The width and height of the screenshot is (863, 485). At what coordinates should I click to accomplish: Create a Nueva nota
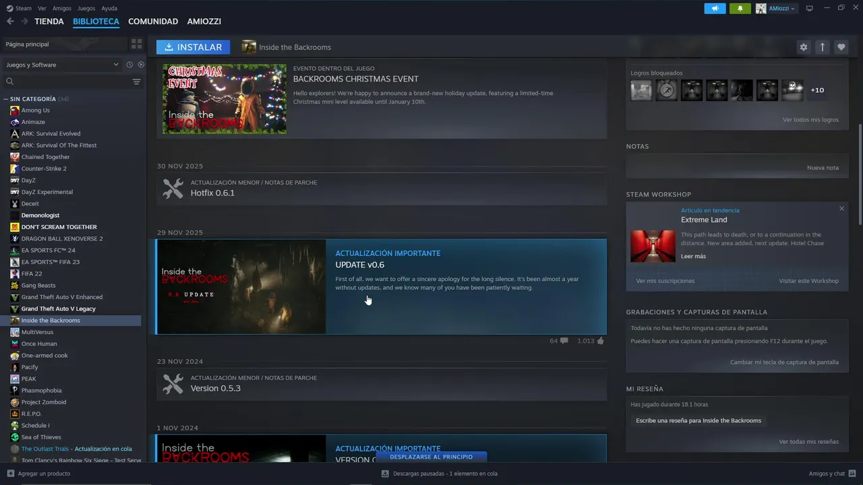[823, 168]
